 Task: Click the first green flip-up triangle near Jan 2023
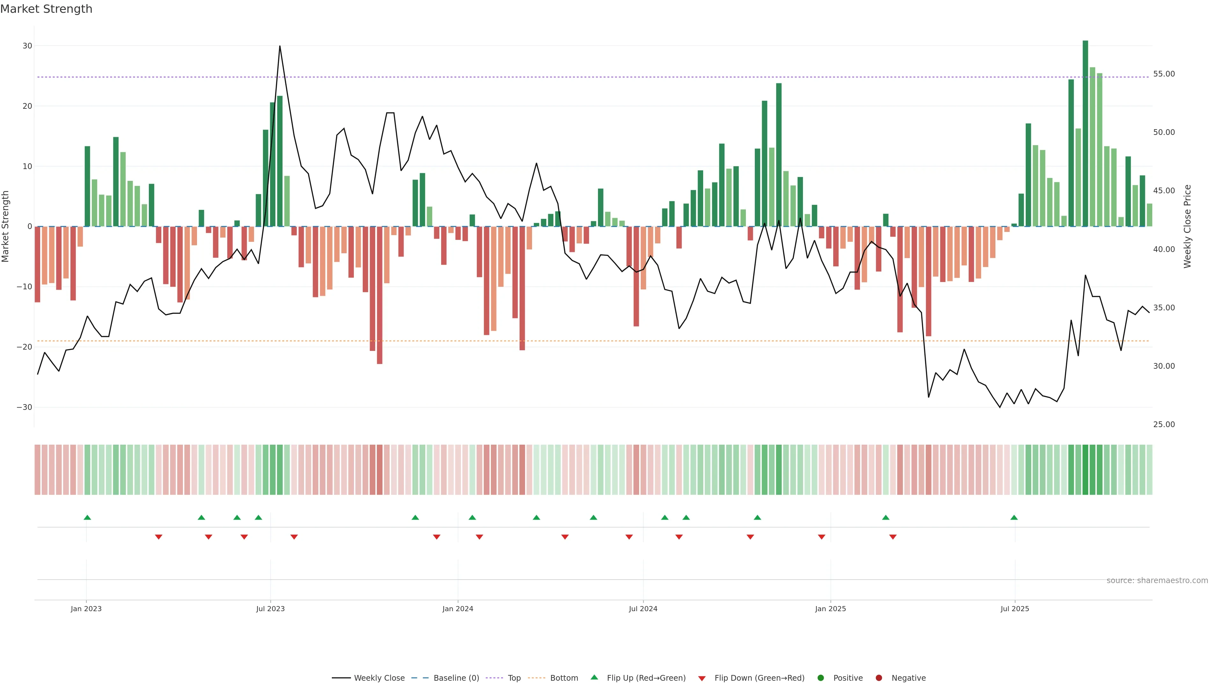coord(87,517)
